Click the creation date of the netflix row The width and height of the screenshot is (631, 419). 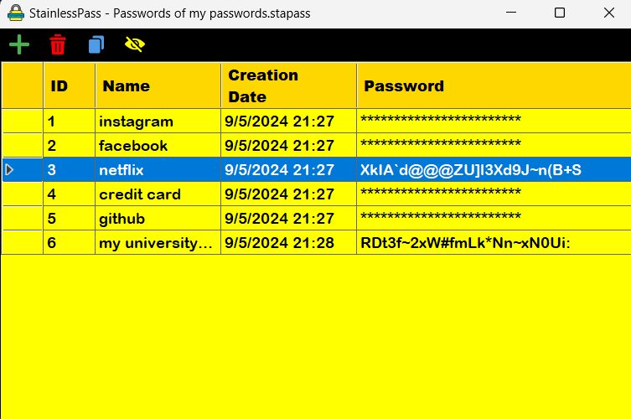(x=288, y=170)
